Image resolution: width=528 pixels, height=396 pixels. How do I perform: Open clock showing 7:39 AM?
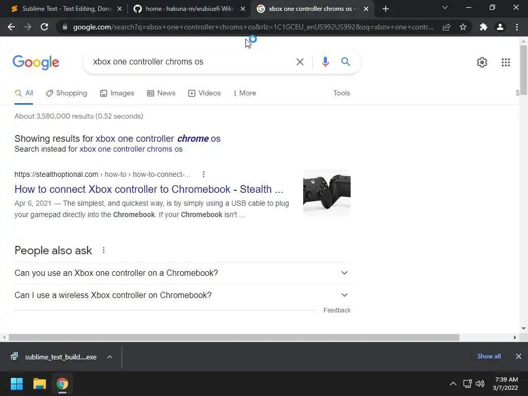(505, 384)
